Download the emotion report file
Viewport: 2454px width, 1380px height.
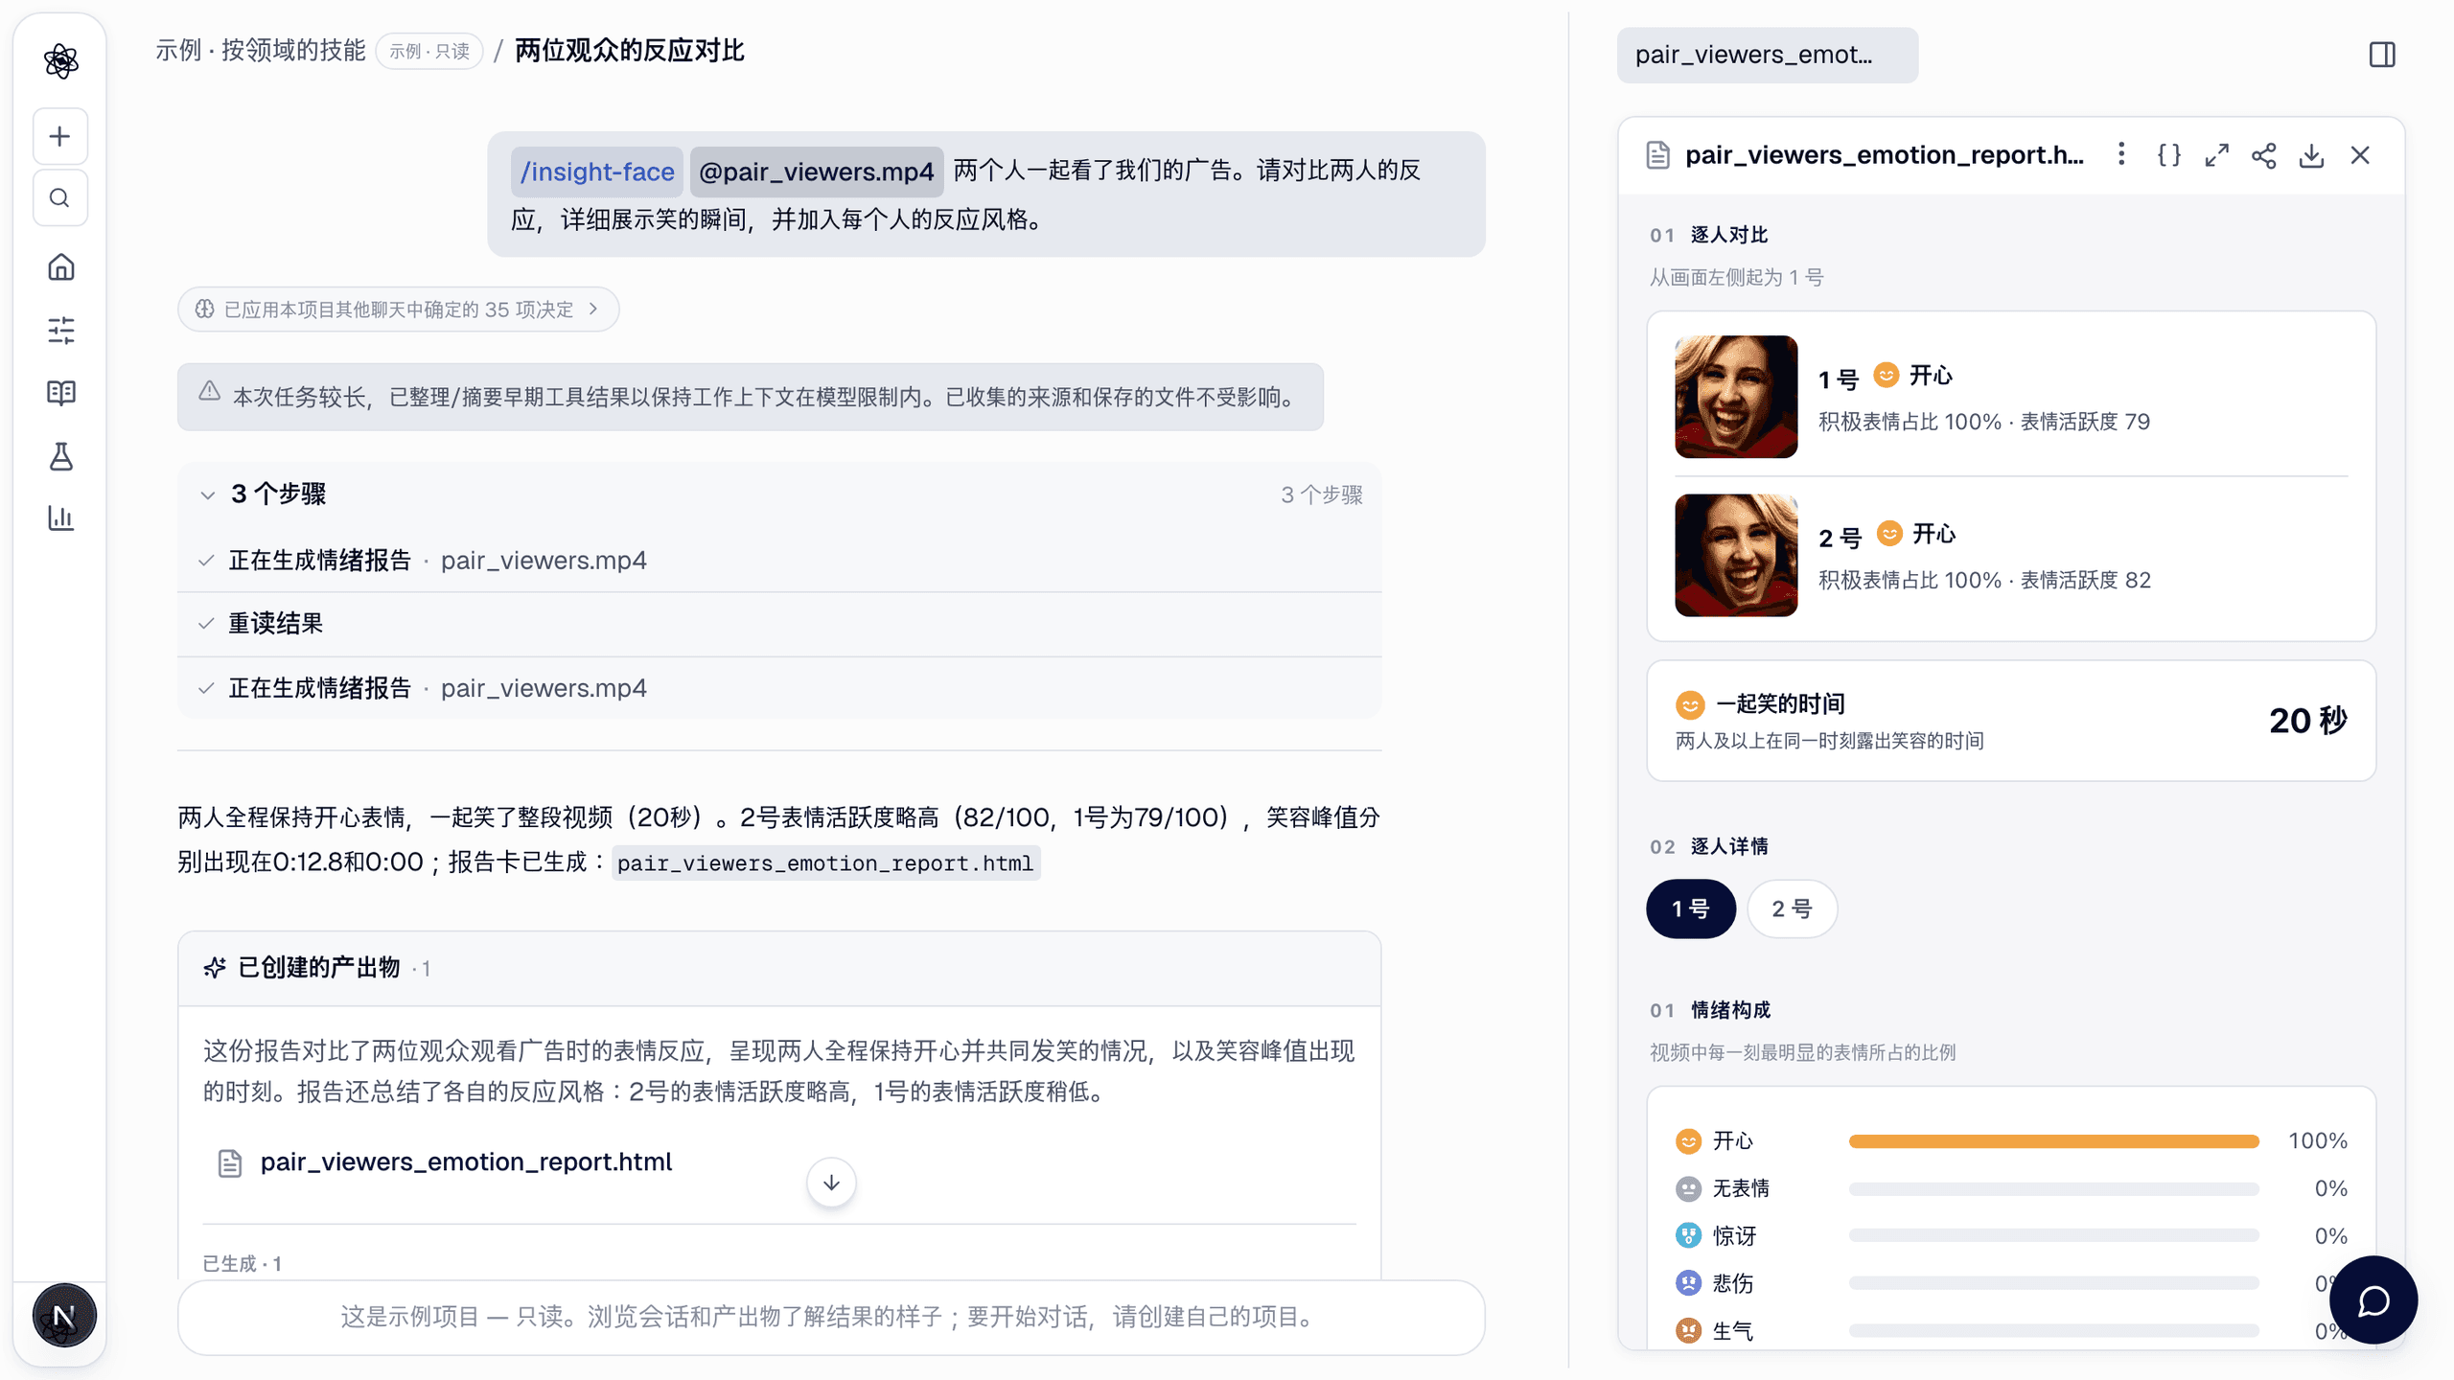2311,154
